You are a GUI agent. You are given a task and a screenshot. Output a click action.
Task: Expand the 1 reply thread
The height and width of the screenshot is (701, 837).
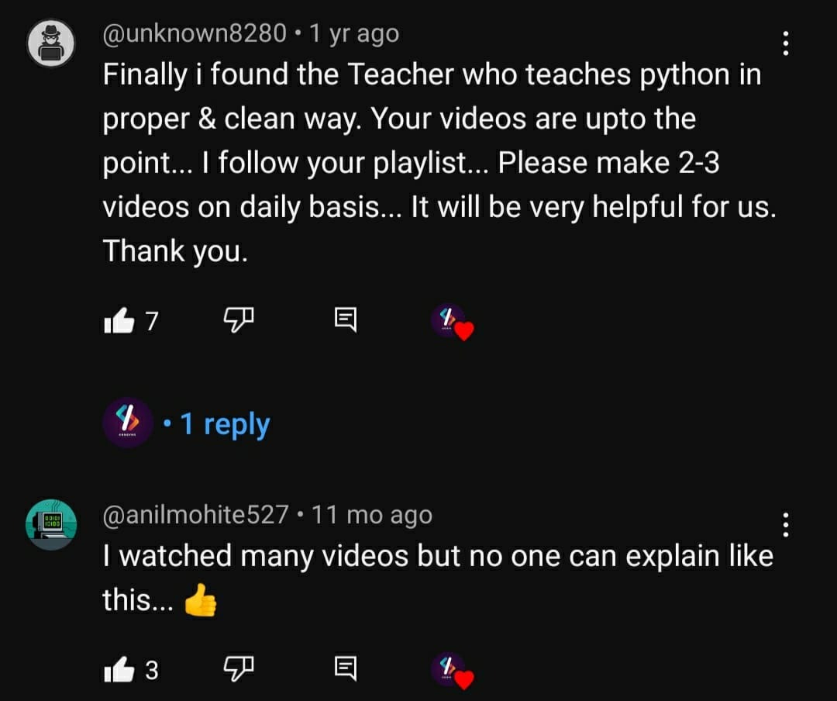(x=225, y=424)
